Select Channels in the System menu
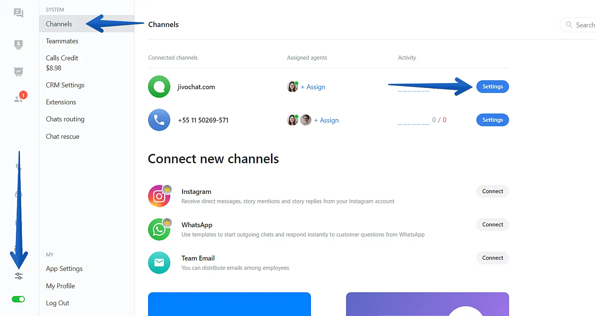Viewport: 596px width, 316px height. tap(87, 24)
